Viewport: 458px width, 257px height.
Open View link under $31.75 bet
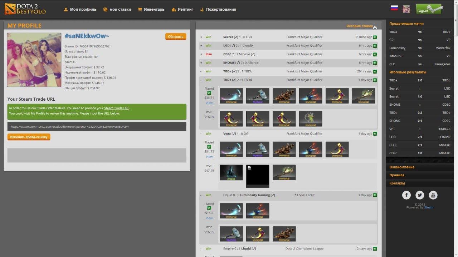coord(209,157)
